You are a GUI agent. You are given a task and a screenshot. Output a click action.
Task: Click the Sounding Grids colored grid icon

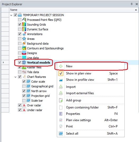pos(24,25)
